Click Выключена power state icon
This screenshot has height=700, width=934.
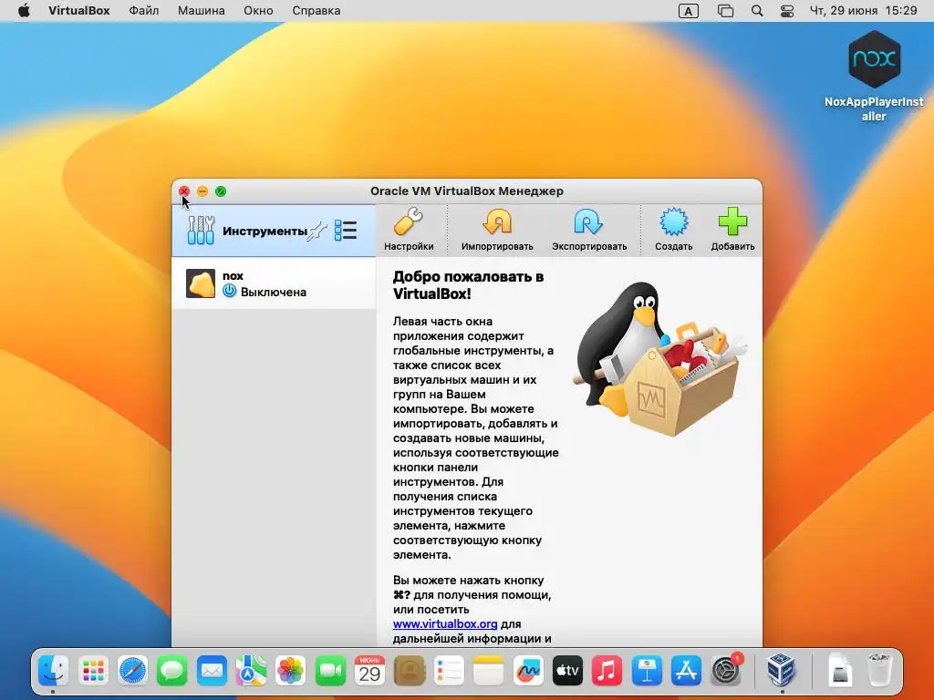pyautogui.click(x=229, y=291)
